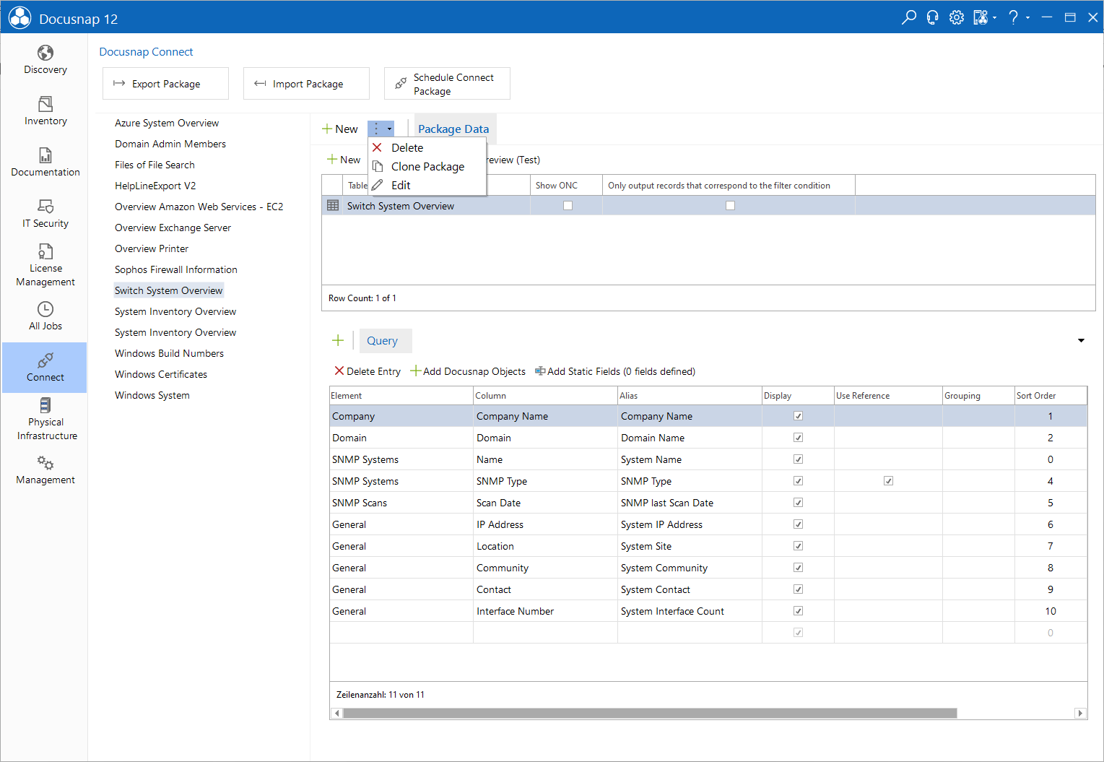The width and height of the screenshot is (1104, 762).
Task: Click the horizontal scrollbar of query grid
Action: (x=650, y=713)
